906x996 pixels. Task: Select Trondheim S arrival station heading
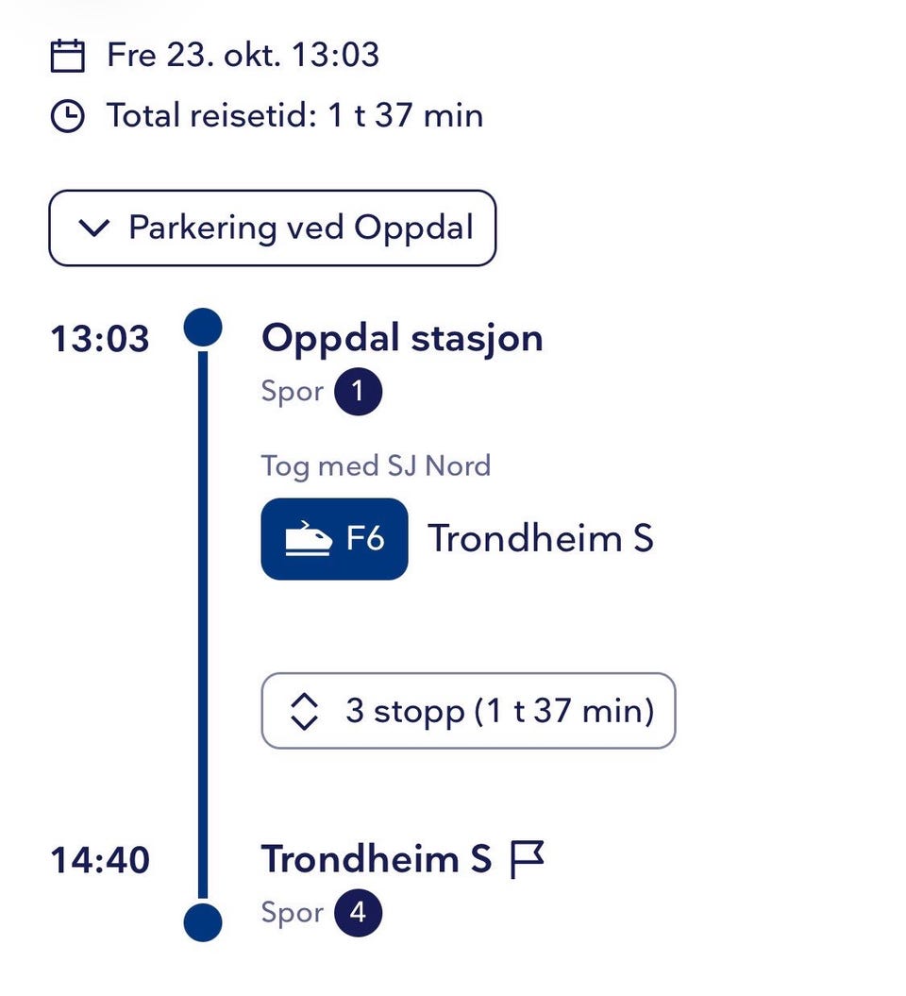[x=377, y=859]
